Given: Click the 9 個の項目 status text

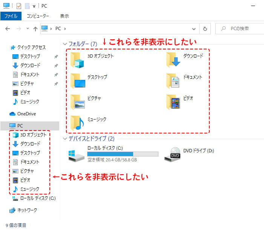Looking at the screenshot, I should (x=16, y=225).
